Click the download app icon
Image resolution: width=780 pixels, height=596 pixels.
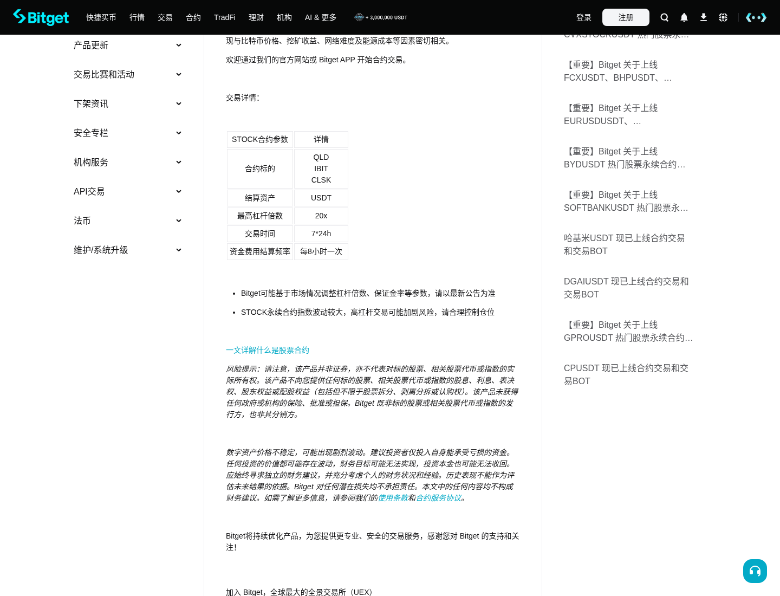704,17
